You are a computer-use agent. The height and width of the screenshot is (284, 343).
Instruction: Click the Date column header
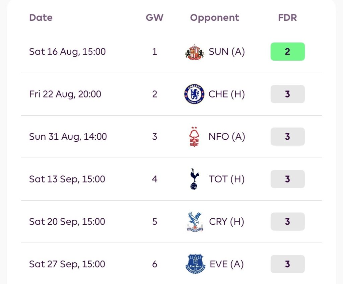coord(41,17)
